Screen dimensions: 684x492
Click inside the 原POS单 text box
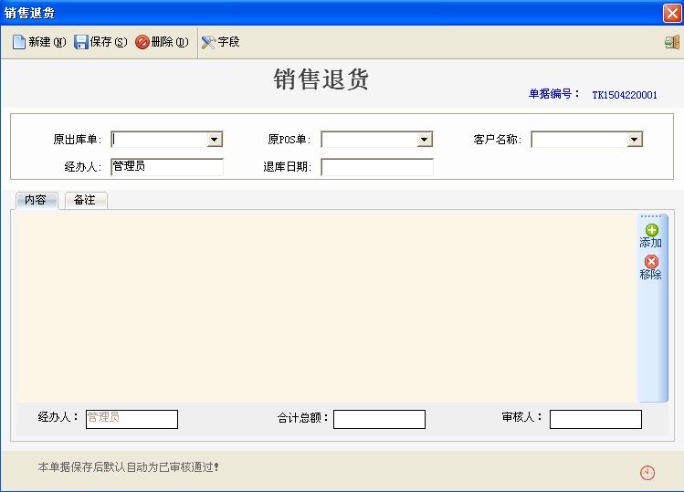(x=369, y=140)
